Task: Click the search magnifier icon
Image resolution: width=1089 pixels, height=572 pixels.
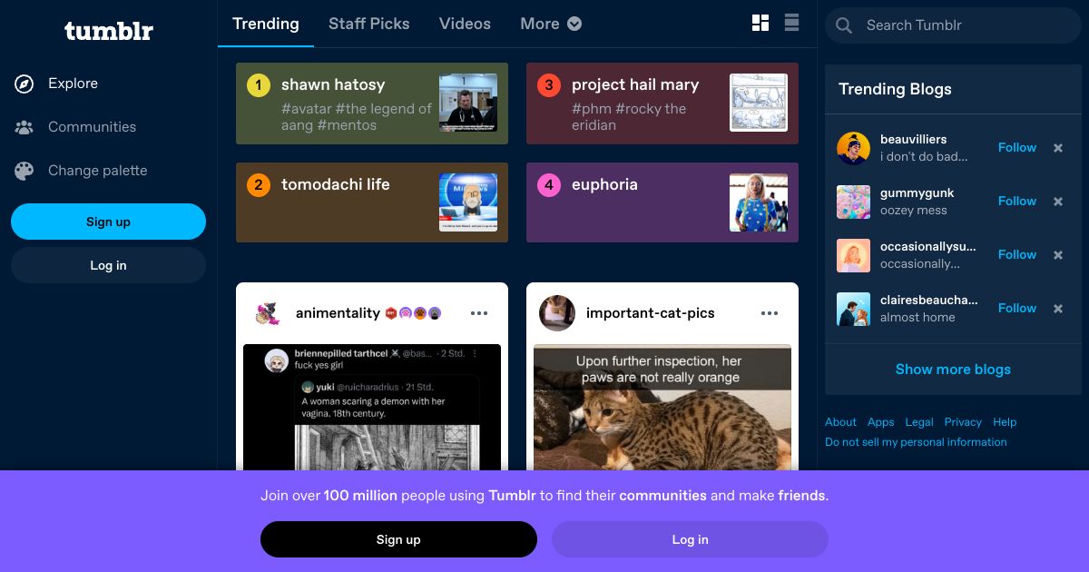Action: tap(844, 25)
